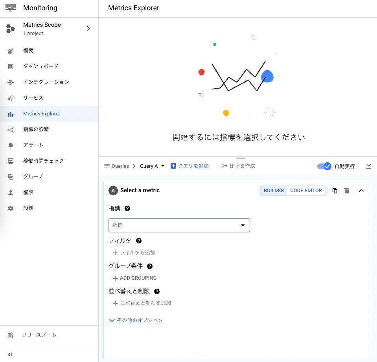This screenshot has width=377, height=362.
Task: Collapse the sidebar navigation menu
Action: 10,354
